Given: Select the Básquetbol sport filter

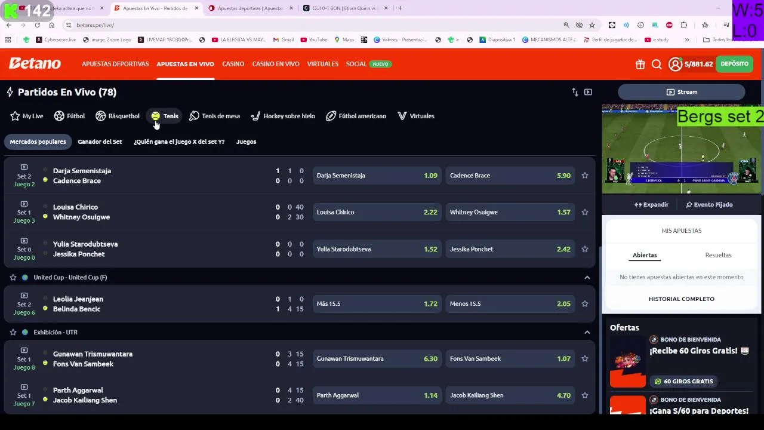Looking at the screenshot, I should [118, 116].
